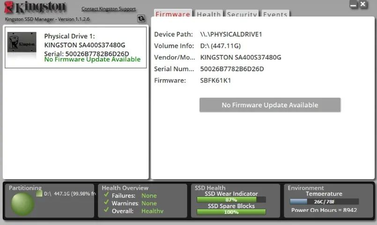The width and height of the screenshot is (377, 225).
Task: Click firmware version SBFK61K1
Action: [215, 80]
